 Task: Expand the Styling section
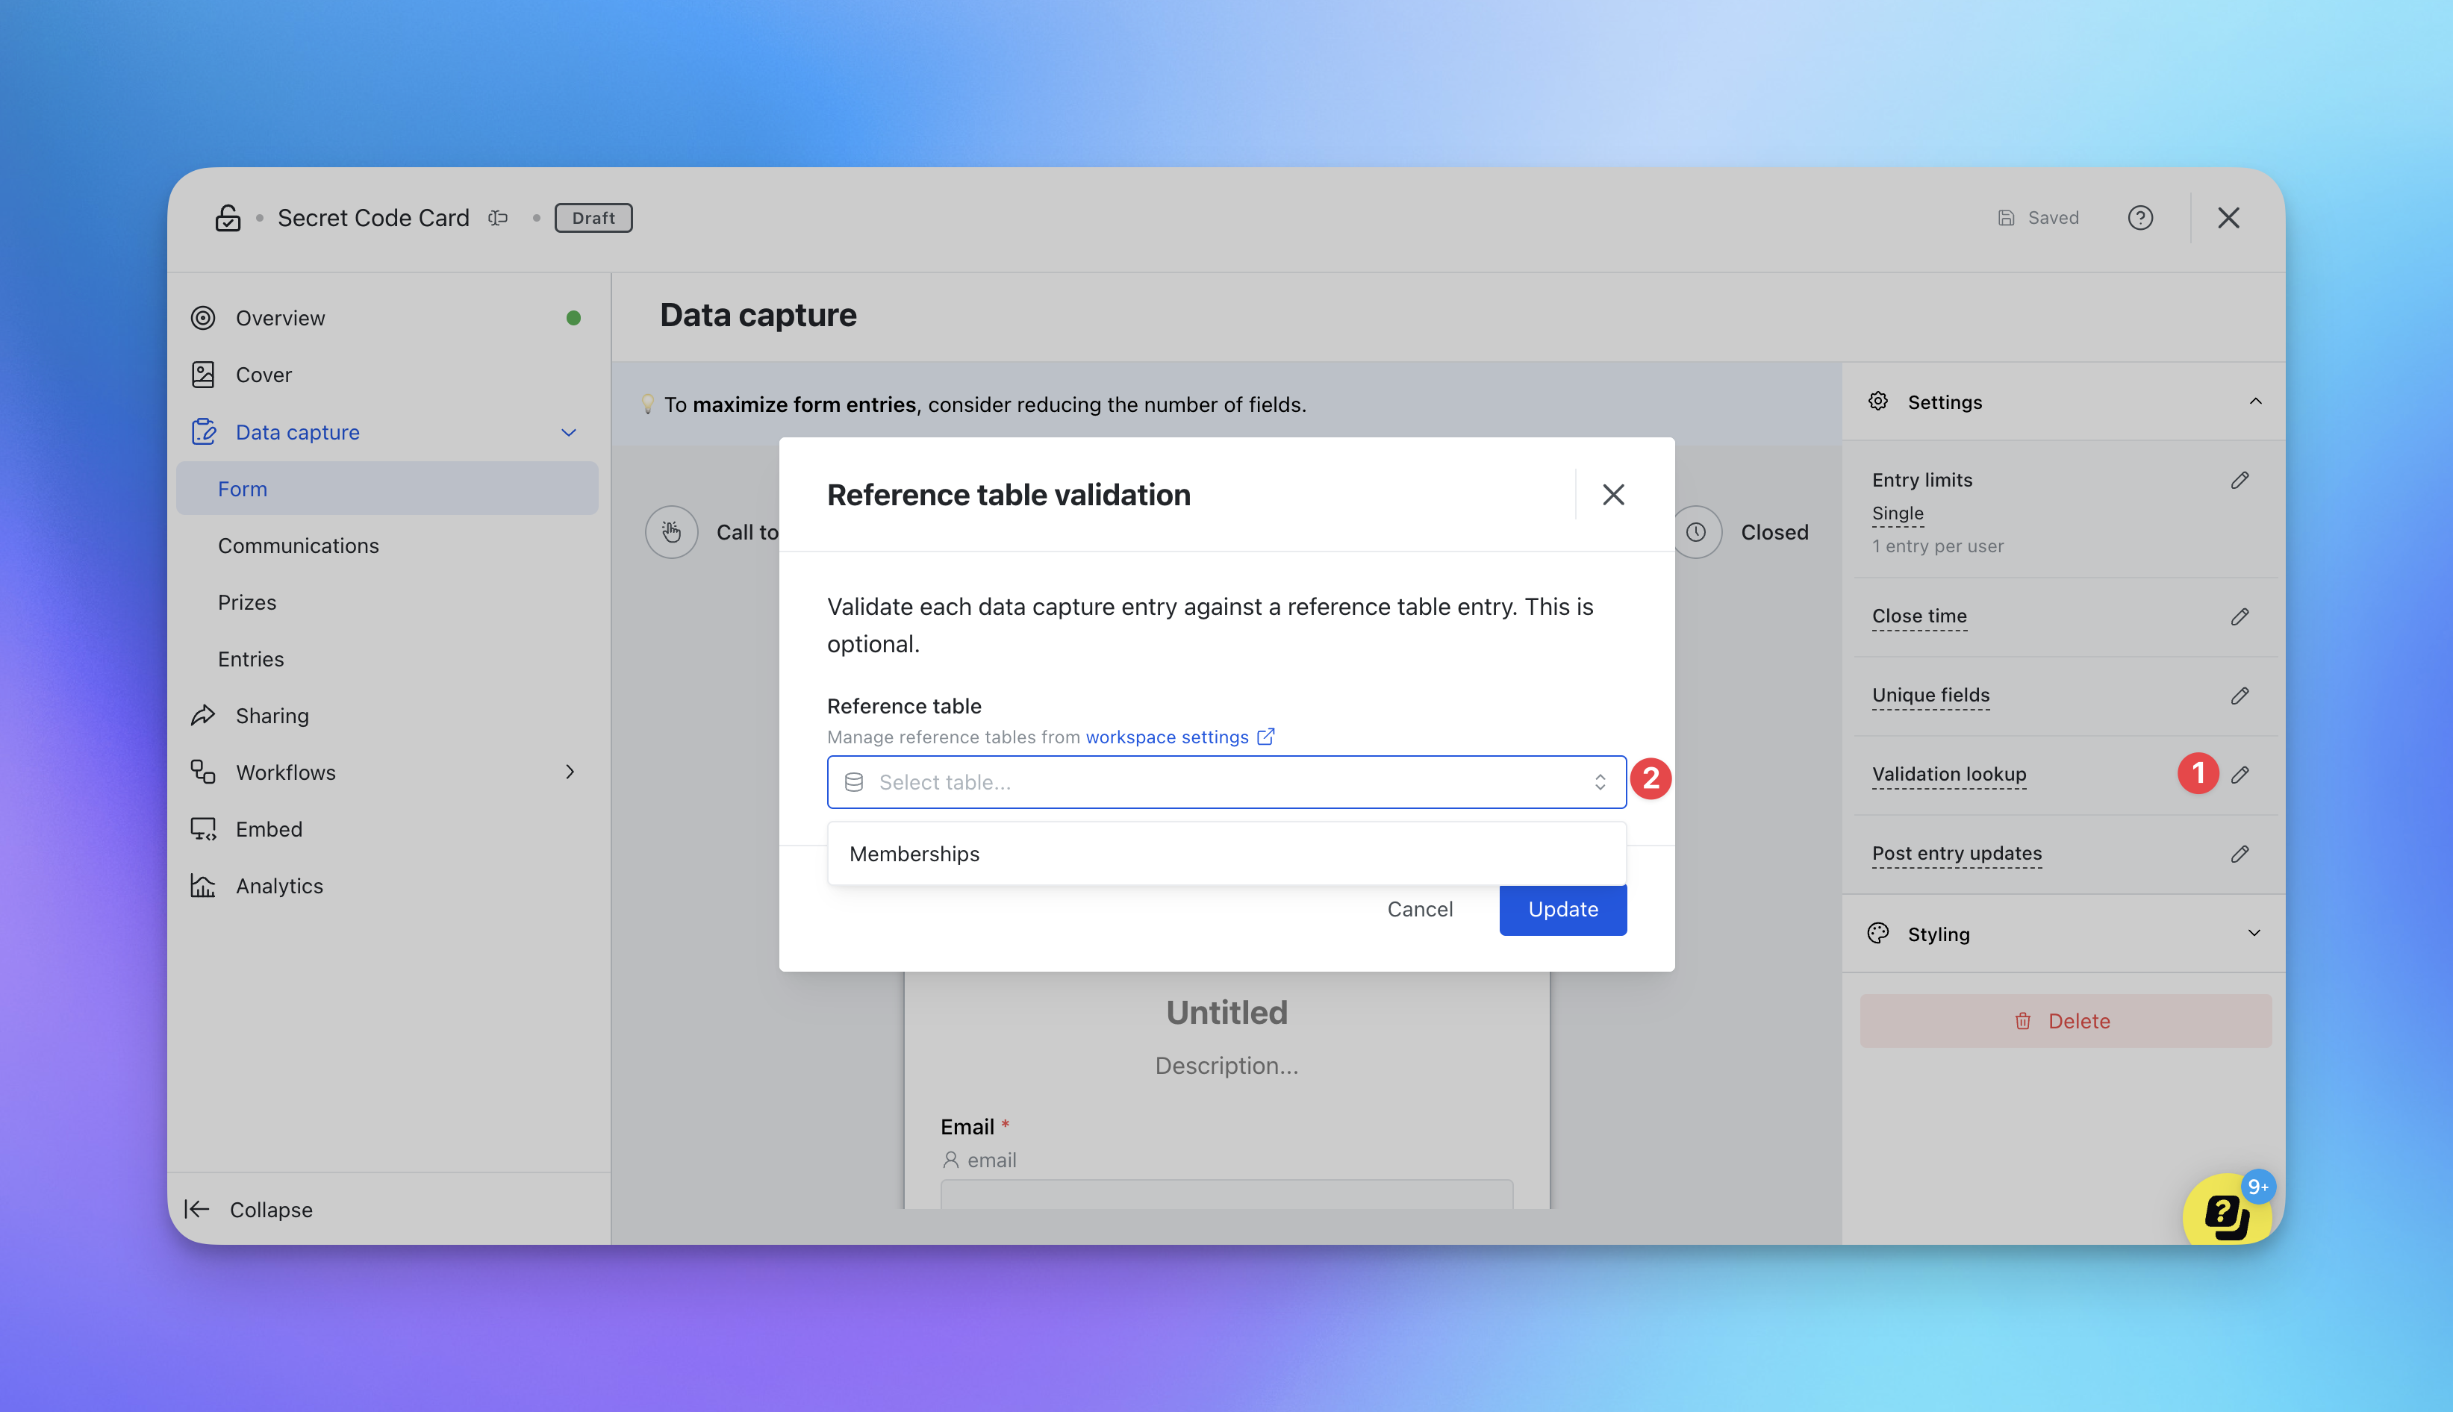2254,934
